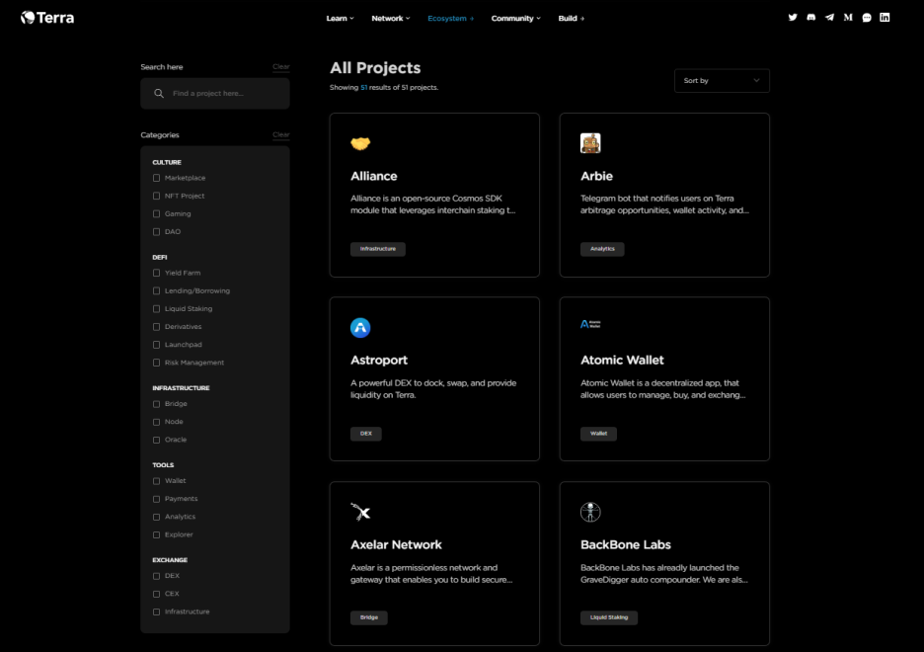
Task: Enable the Explorer checkbox
Action: point(156,534)
